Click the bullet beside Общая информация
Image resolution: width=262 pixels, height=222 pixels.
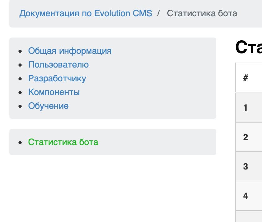20,51
